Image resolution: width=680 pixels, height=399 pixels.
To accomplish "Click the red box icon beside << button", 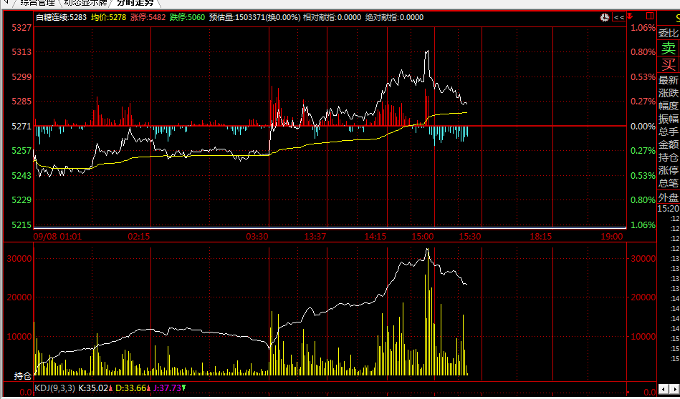I will click(648, 17).
